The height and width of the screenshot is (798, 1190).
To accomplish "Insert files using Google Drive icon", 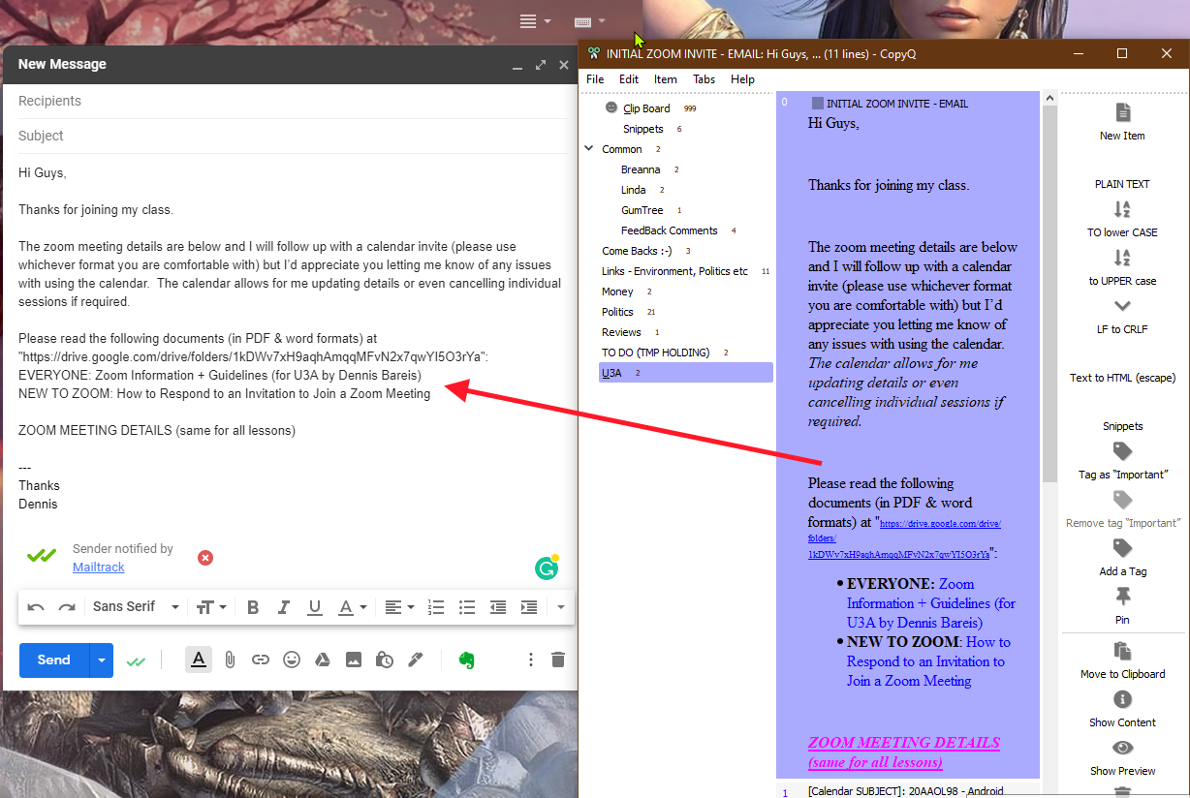I will coord(323,660).
